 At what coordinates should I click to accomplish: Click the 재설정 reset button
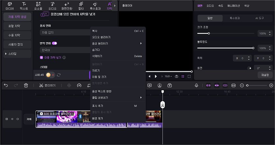pyautogui.click(x=265, y=75)
